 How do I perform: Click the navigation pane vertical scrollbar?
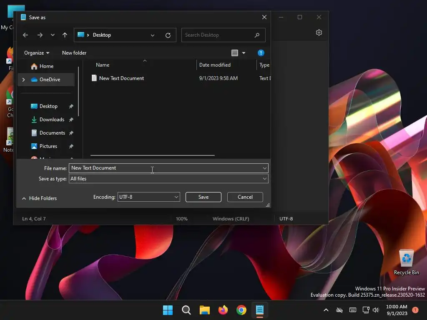pyautogui.click(x=78, y=91)
